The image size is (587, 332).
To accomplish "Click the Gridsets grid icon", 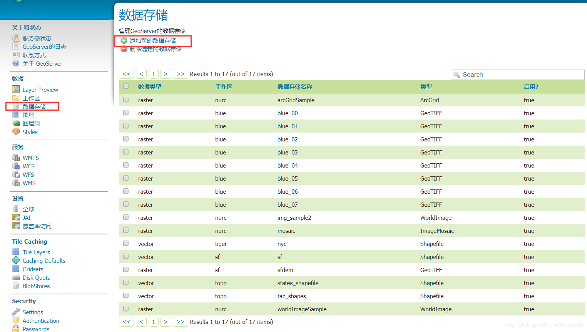I will 16,269.
